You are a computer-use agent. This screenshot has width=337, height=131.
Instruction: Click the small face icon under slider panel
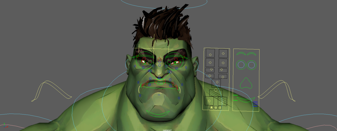(216, 108)
